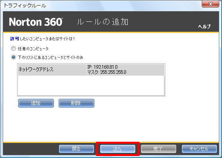
Task: Cancel the wizard with キャンセル
Action: (x=199, y=149)
